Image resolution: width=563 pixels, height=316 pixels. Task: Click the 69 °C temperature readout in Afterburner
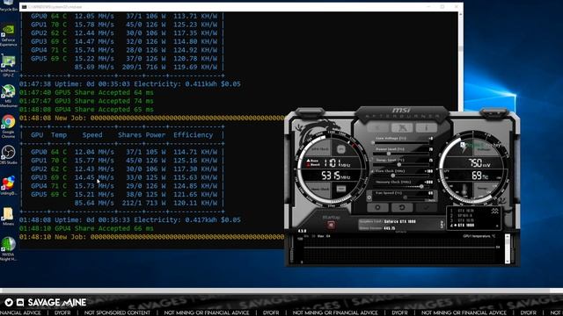point(479,176)
